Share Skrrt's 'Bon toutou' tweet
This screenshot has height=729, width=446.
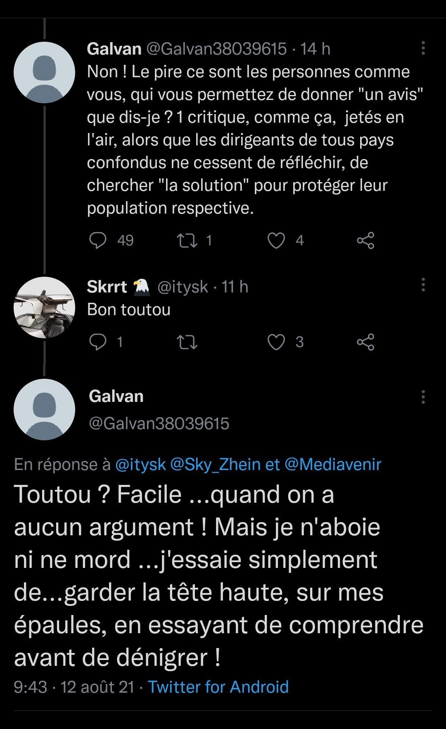coord(365,342)
